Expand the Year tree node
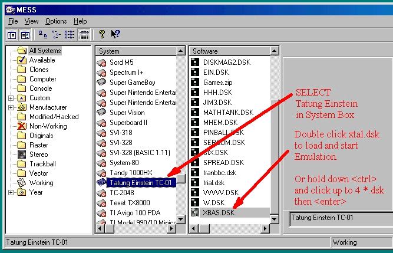Image resolution: width=393 pixels, height=253 pixels. 11,193
